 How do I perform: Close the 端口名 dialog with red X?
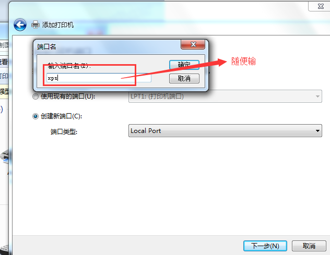193,44
